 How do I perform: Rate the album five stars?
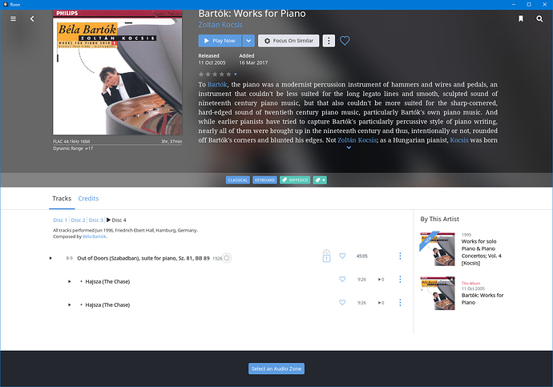click(228, 74)
